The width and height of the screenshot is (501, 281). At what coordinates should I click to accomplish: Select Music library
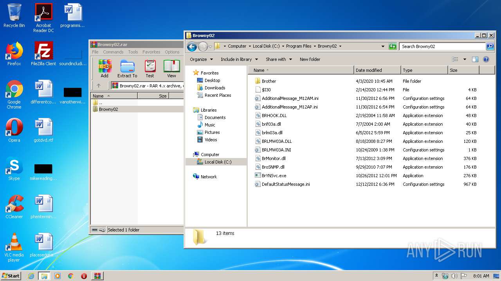[210, 125]
